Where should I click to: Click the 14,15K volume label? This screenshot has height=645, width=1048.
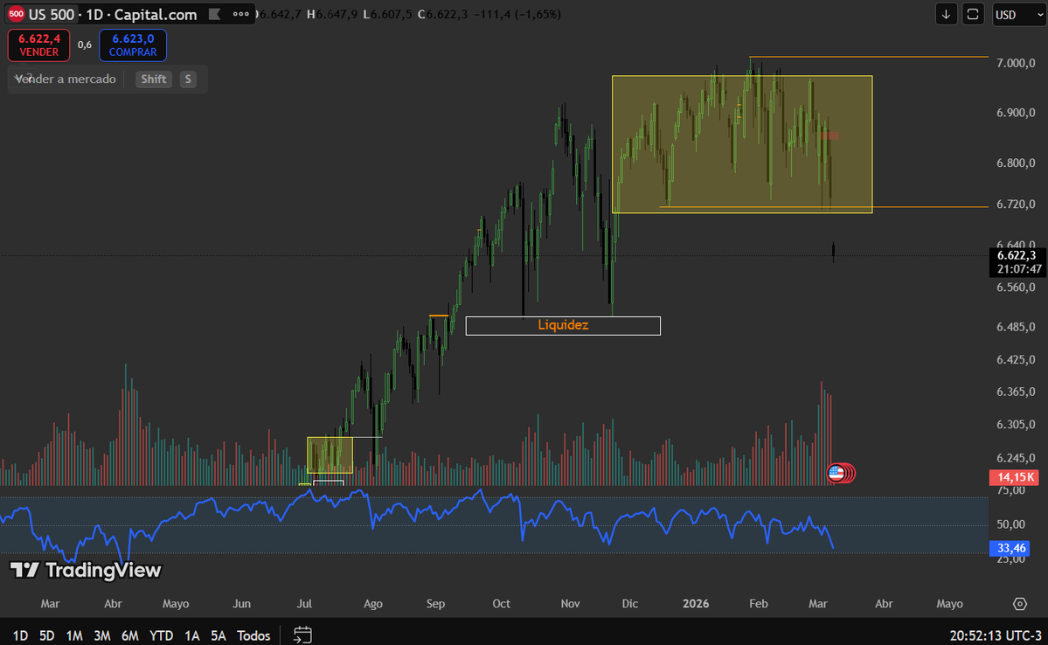pyautogui.click(x=1015, y=477)
